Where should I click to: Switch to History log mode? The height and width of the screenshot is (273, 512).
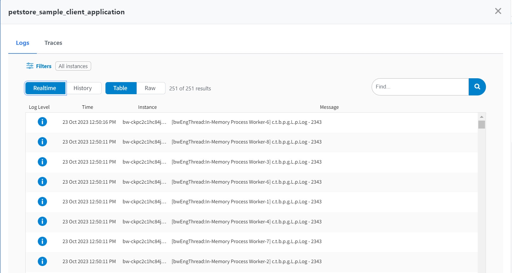click(x=83, y=88)
